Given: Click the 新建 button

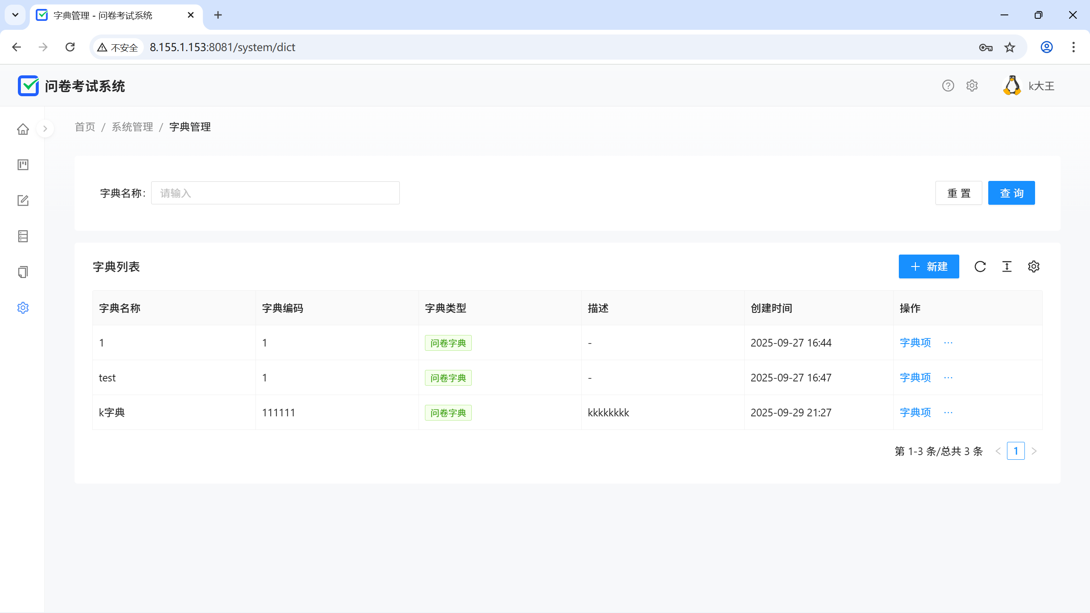Looking at the screenshot, I should click(929, 266).
